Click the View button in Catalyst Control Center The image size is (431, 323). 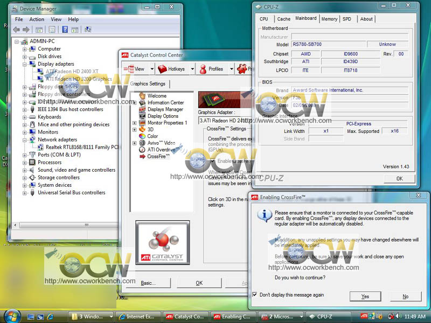click(135, 69)
